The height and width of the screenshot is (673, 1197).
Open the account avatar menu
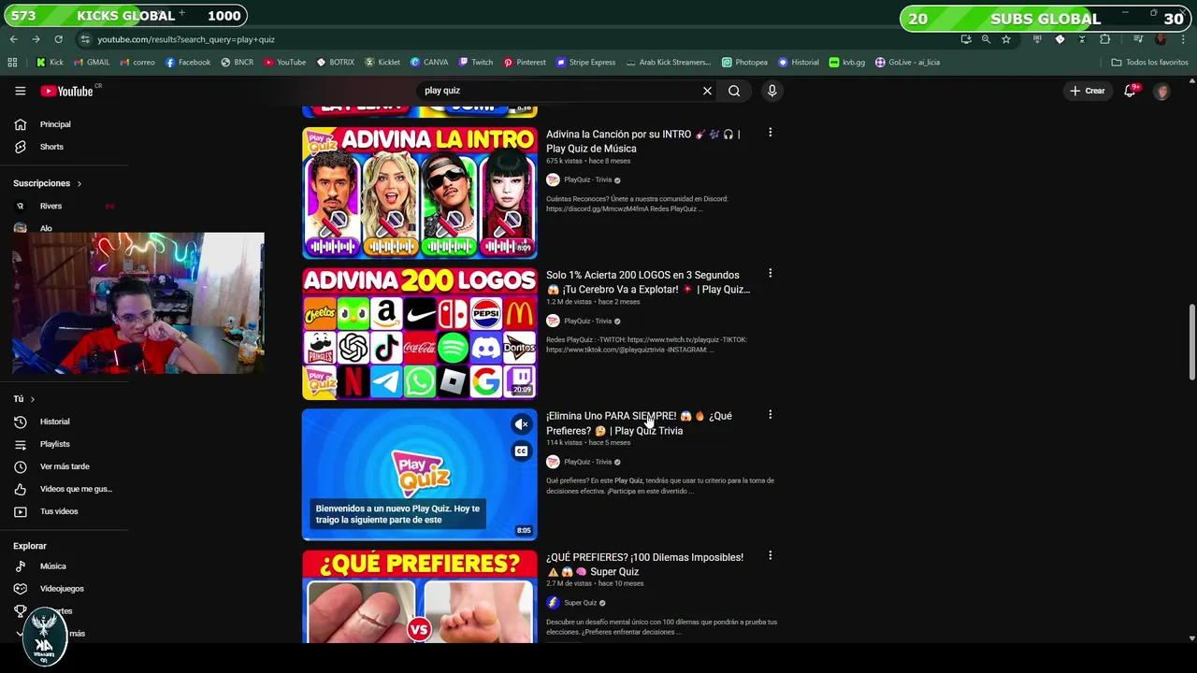(1161, 91)
